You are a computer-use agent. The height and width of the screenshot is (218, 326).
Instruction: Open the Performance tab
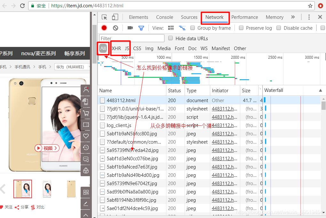pyautogui.click(x=244, y=17)
